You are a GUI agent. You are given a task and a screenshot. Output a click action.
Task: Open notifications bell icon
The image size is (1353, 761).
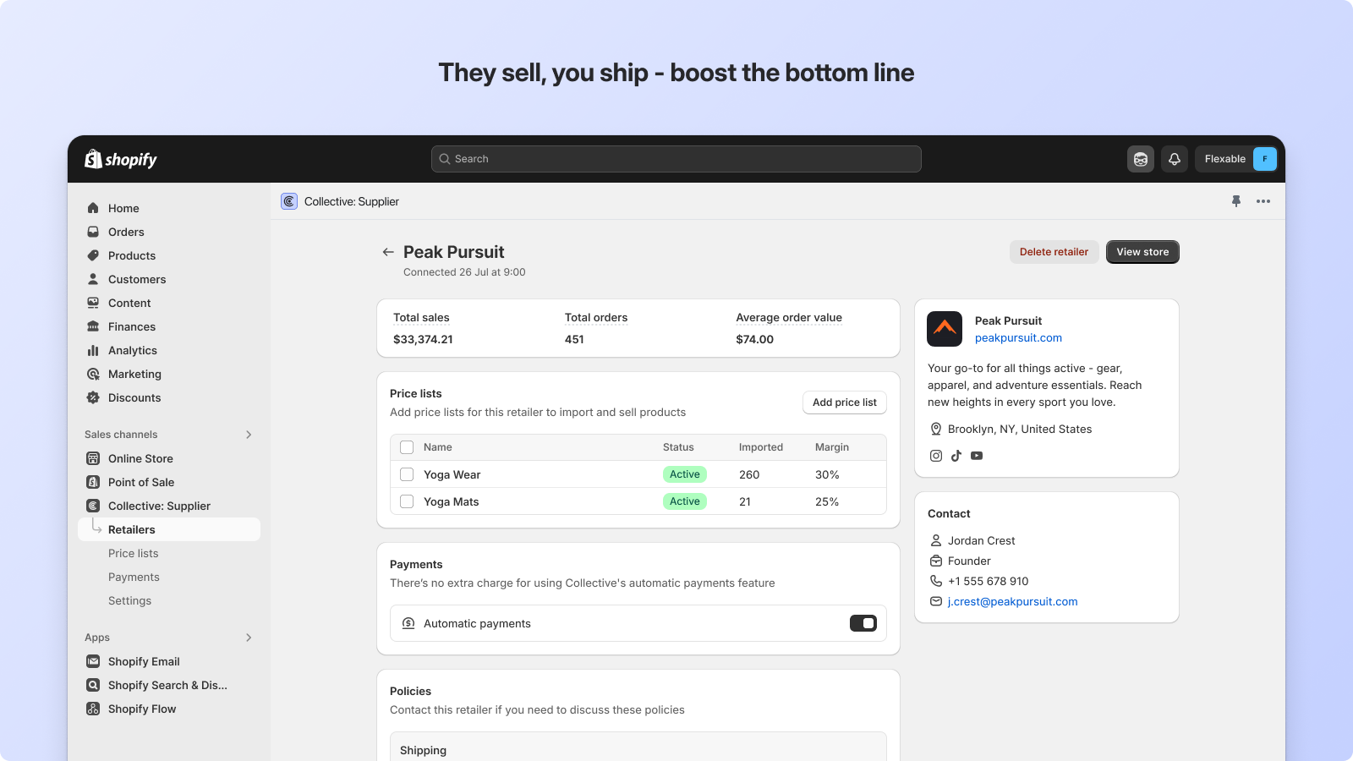[x=1174, y=158]
